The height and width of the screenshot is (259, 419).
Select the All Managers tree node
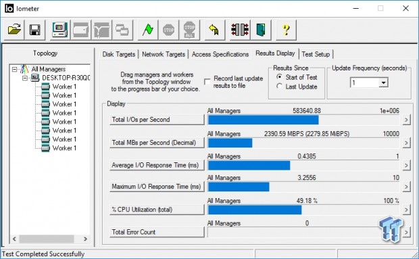pyautogui.click(x=49, y=69)
